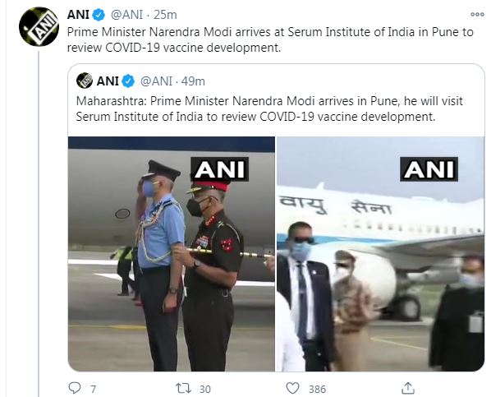
Task: Click ANI avatar in quoted tweet
Action: [85, 81]
